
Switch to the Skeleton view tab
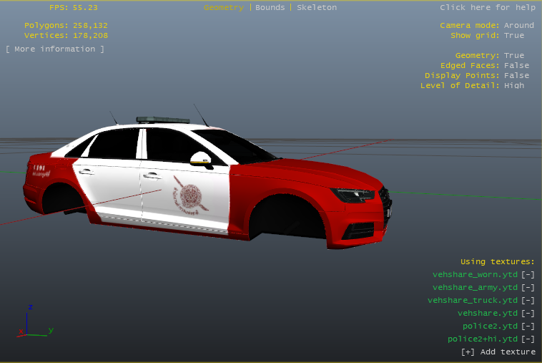[317, 8]
